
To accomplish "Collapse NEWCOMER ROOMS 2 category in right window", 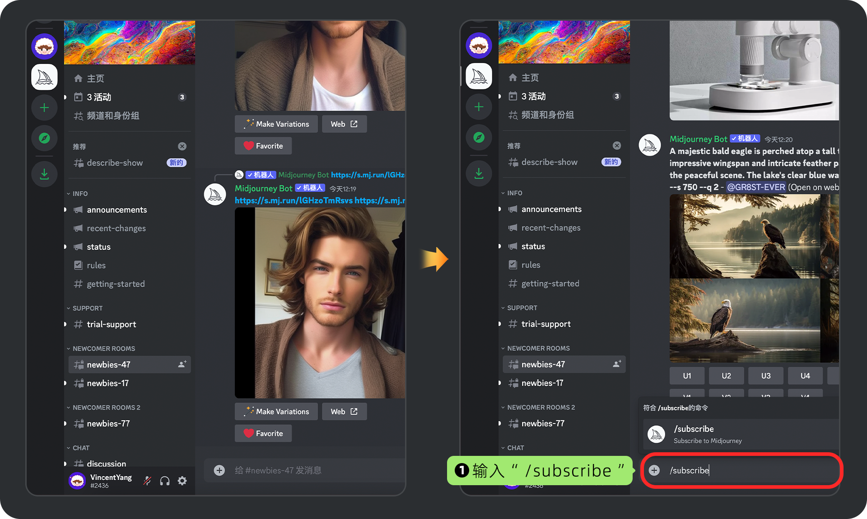I will coord(538,407).
